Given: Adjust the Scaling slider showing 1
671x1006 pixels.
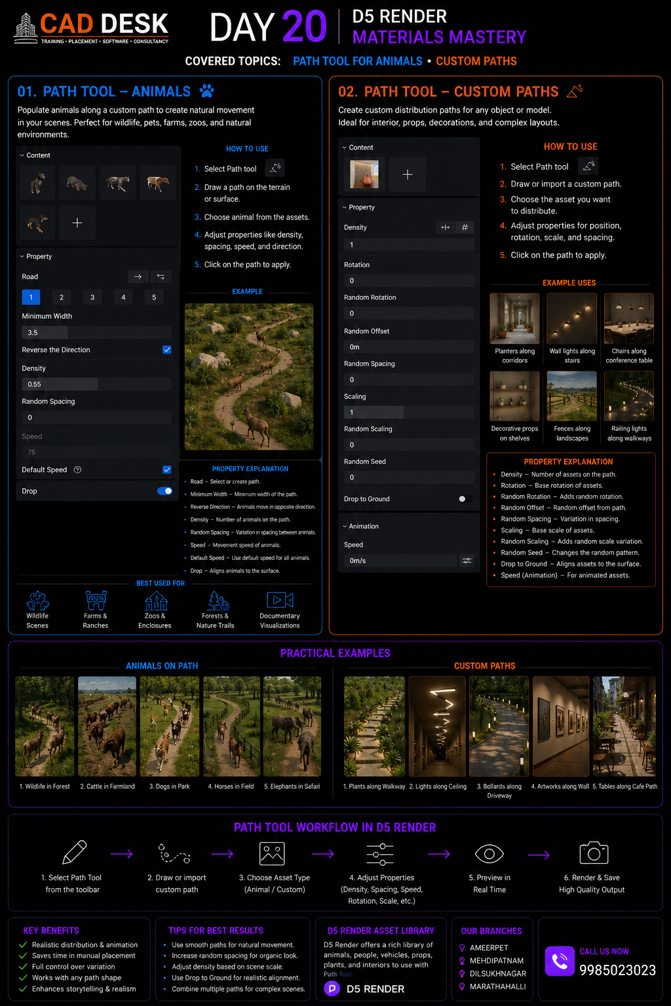Looking at the screenshot, I should tap(409, 413).
